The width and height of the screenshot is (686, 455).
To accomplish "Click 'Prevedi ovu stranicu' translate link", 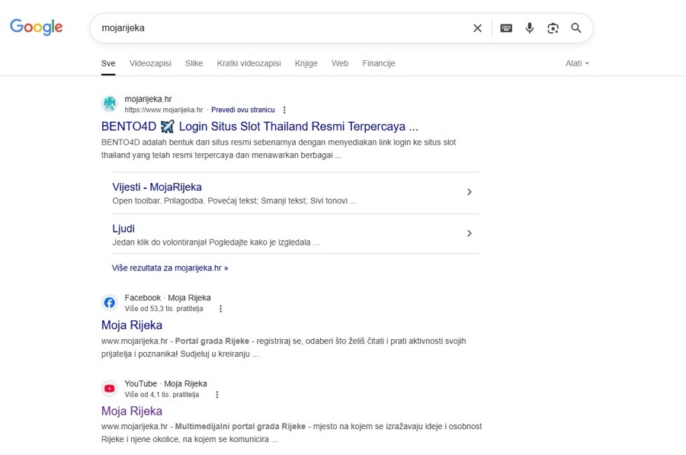I will [x=242, y=110].
